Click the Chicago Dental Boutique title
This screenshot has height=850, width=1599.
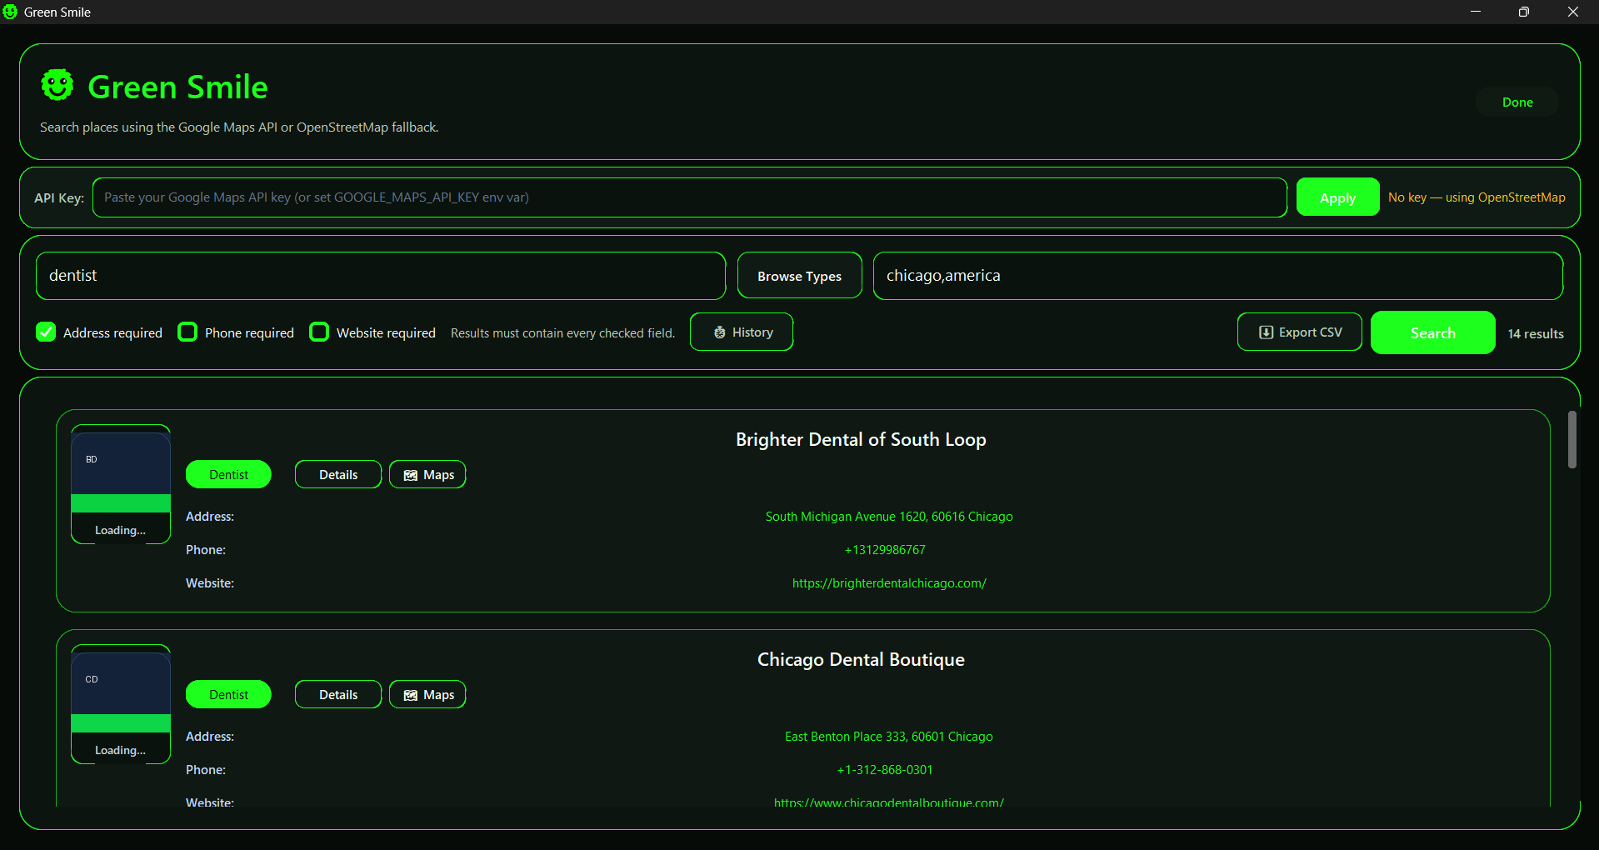click(861, 659)
